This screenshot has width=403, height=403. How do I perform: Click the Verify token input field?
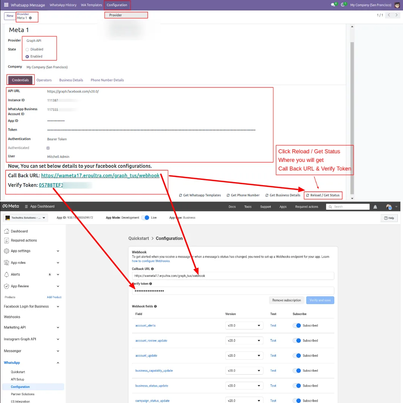tap(233, 291)
